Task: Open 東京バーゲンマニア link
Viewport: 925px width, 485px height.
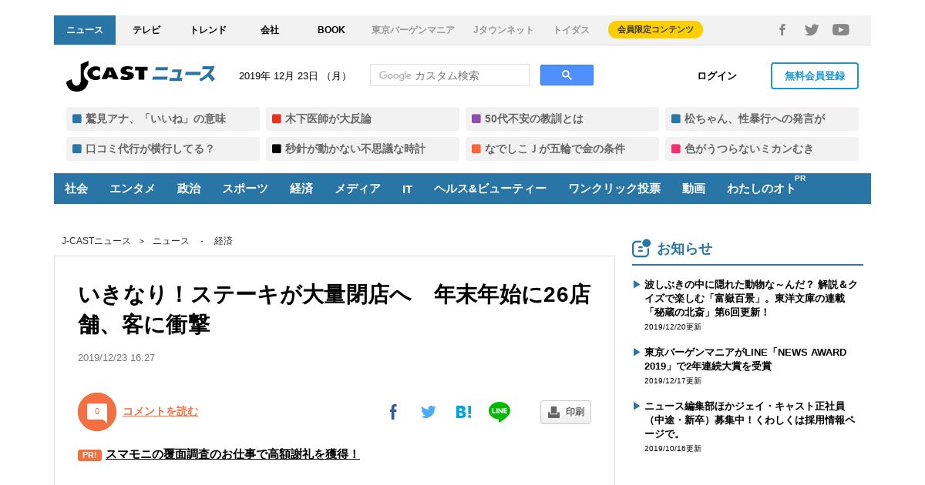Action: 413,30
